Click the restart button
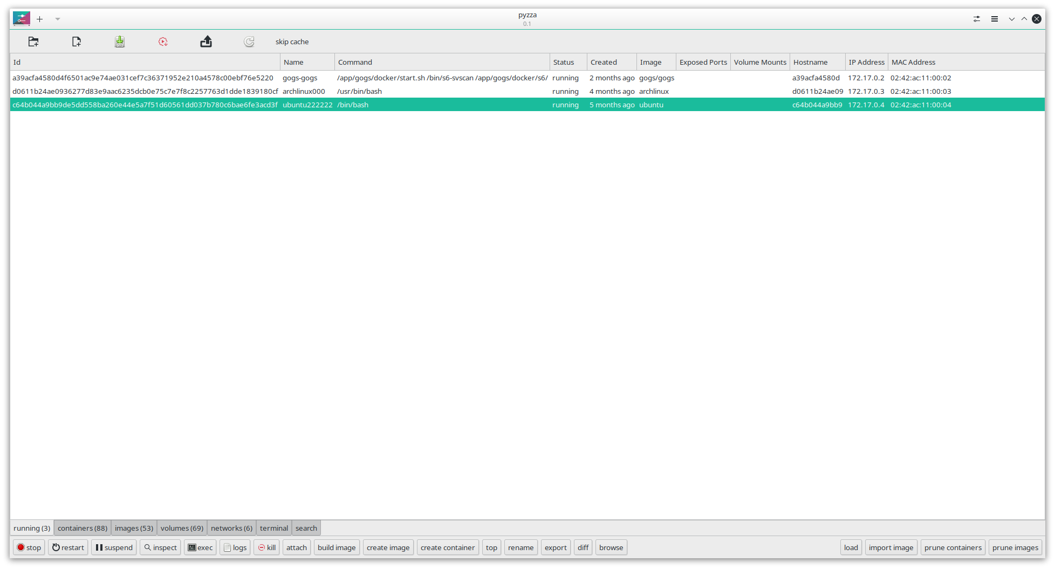 coord(68,547)
